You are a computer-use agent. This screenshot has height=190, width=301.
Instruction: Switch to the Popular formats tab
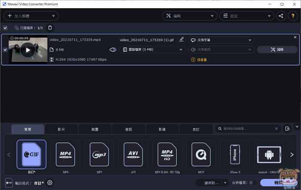(x=28, y=129)
